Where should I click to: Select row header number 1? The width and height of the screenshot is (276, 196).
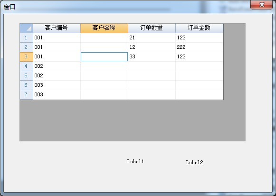point(27,37)
